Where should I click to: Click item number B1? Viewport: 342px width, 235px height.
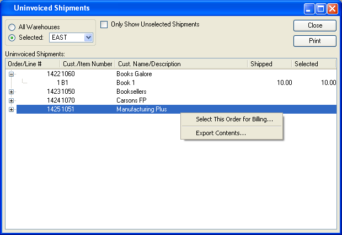tap(65, 83)
